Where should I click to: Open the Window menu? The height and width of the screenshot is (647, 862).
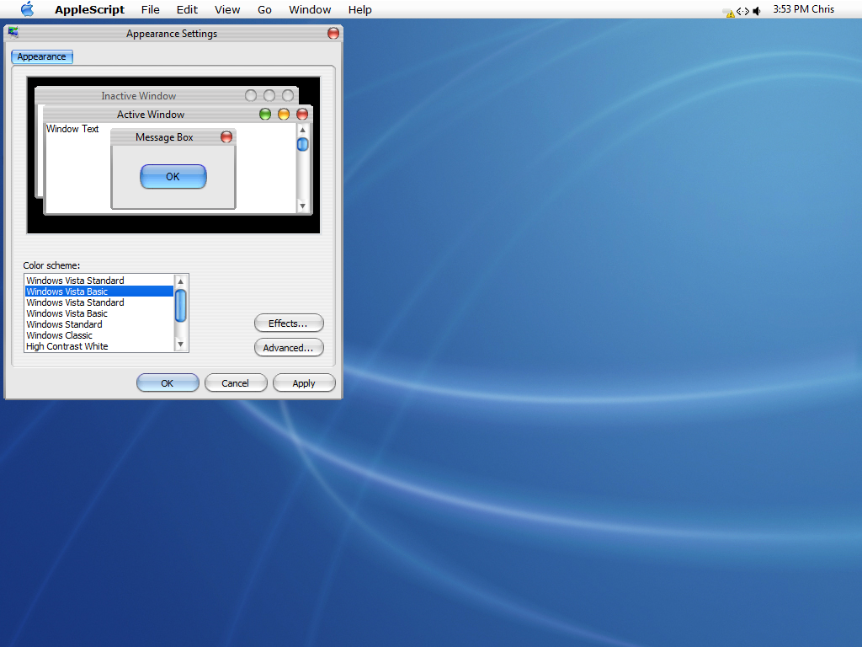coord(310,9)
